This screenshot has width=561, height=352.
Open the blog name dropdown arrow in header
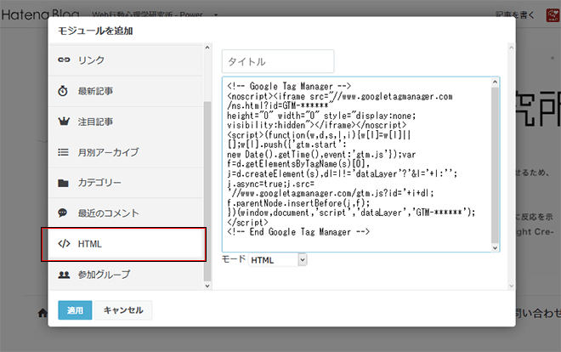pyautogui.click(x=216, y=14)
